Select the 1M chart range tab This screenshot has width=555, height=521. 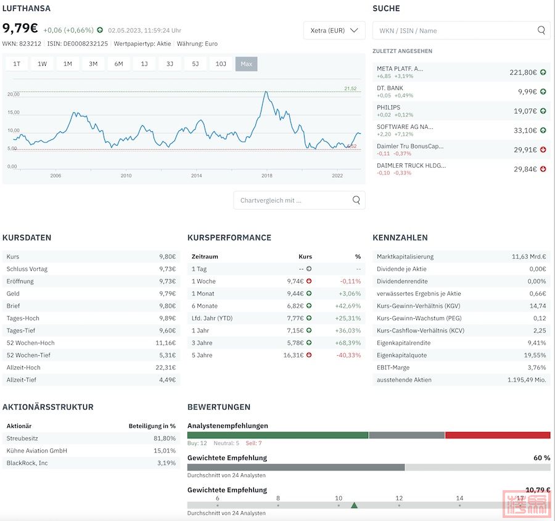68,64
